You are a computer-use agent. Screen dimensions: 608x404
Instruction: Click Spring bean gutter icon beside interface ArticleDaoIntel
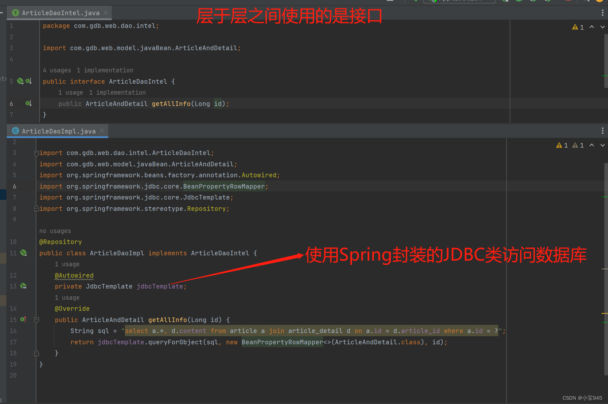click(x=21, y=81)
